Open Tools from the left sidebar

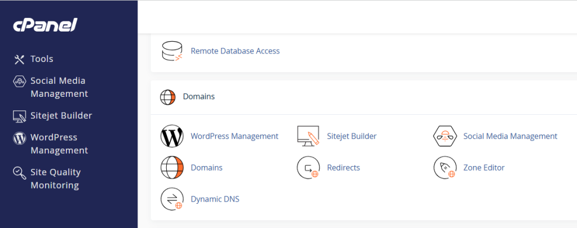[x=42, y=59]
